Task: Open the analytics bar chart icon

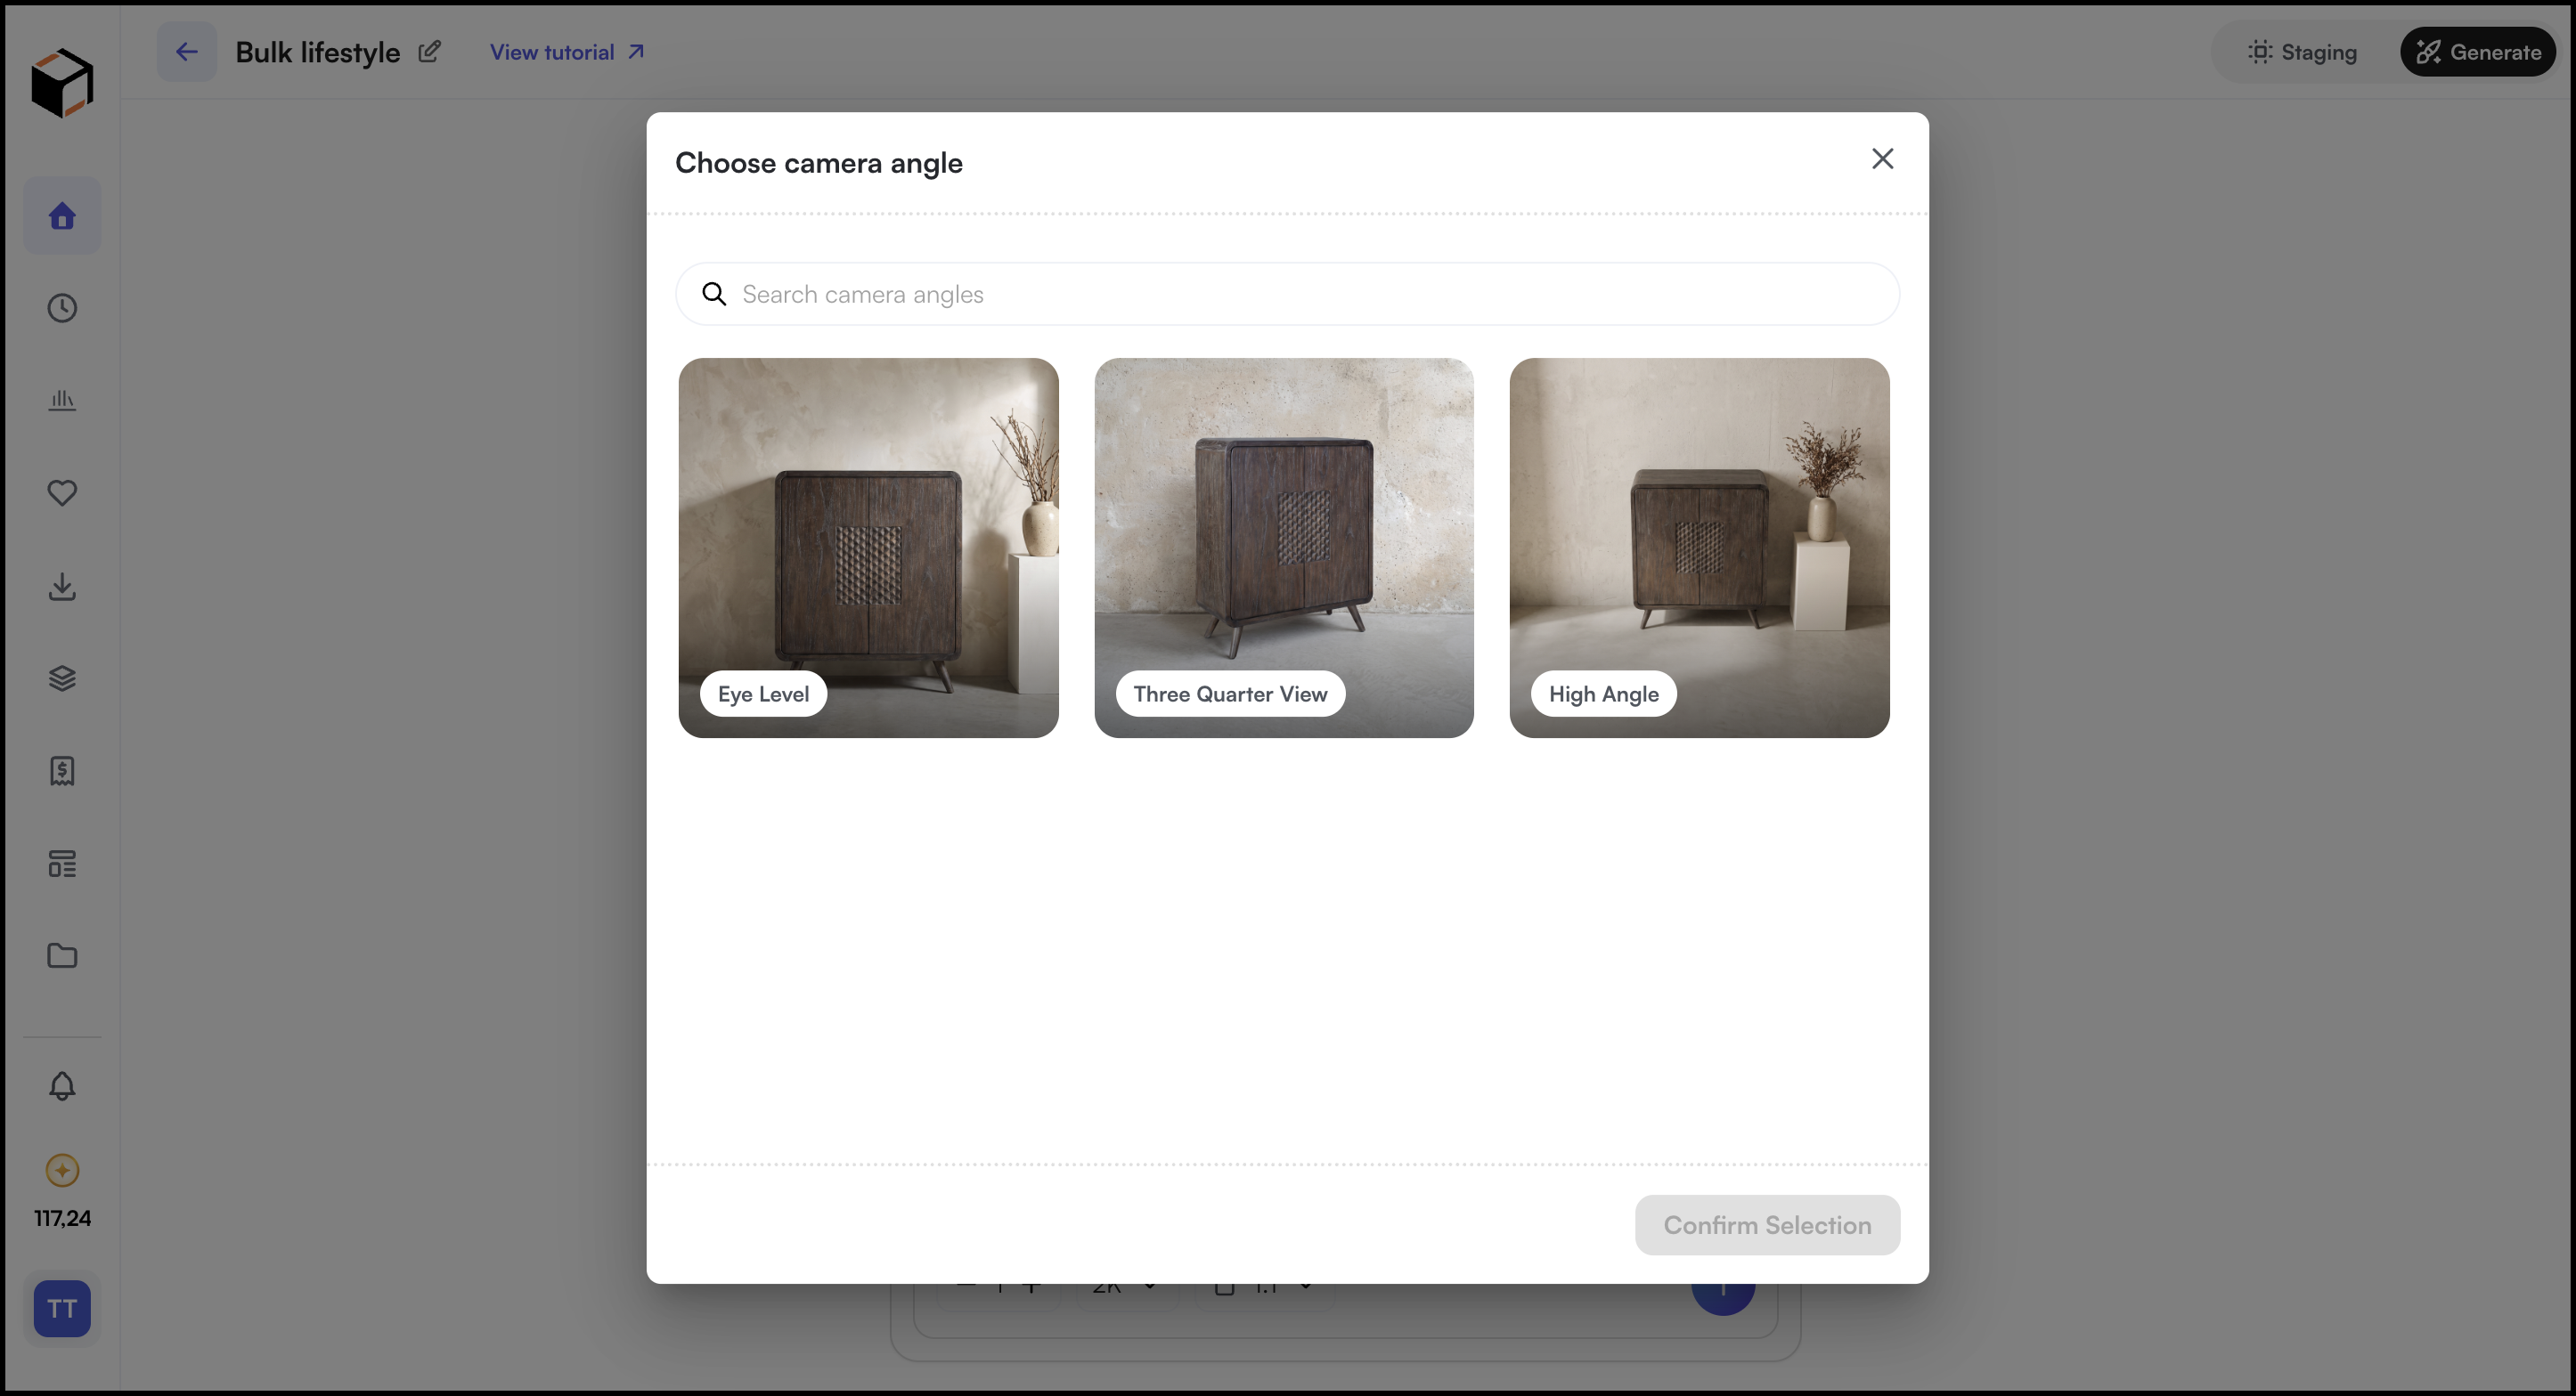Action: click(62, 400)
